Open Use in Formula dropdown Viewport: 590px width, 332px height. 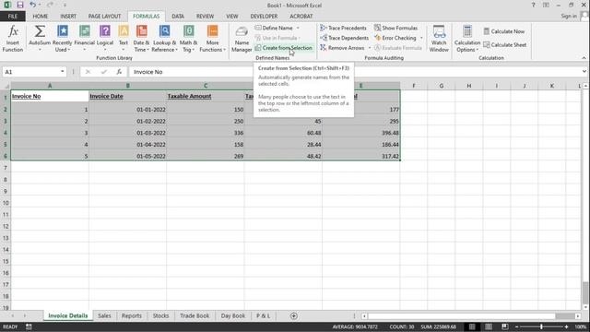pyautogui.click(x=277, y=38)
